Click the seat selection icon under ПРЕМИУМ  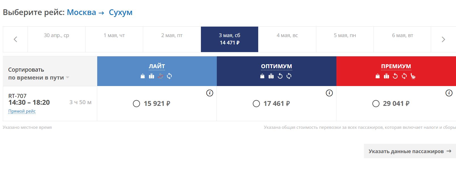pos(413,76)
